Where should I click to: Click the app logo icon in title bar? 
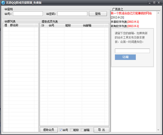pyautogui.click(x=3, y=3)
